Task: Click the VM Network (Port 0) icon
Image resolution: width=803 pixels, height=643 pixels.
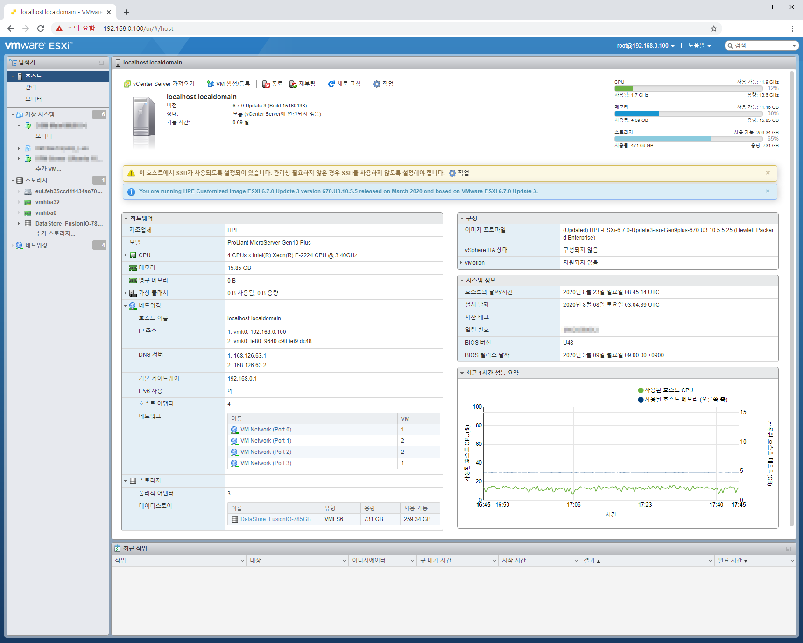Action: (234, 430)
